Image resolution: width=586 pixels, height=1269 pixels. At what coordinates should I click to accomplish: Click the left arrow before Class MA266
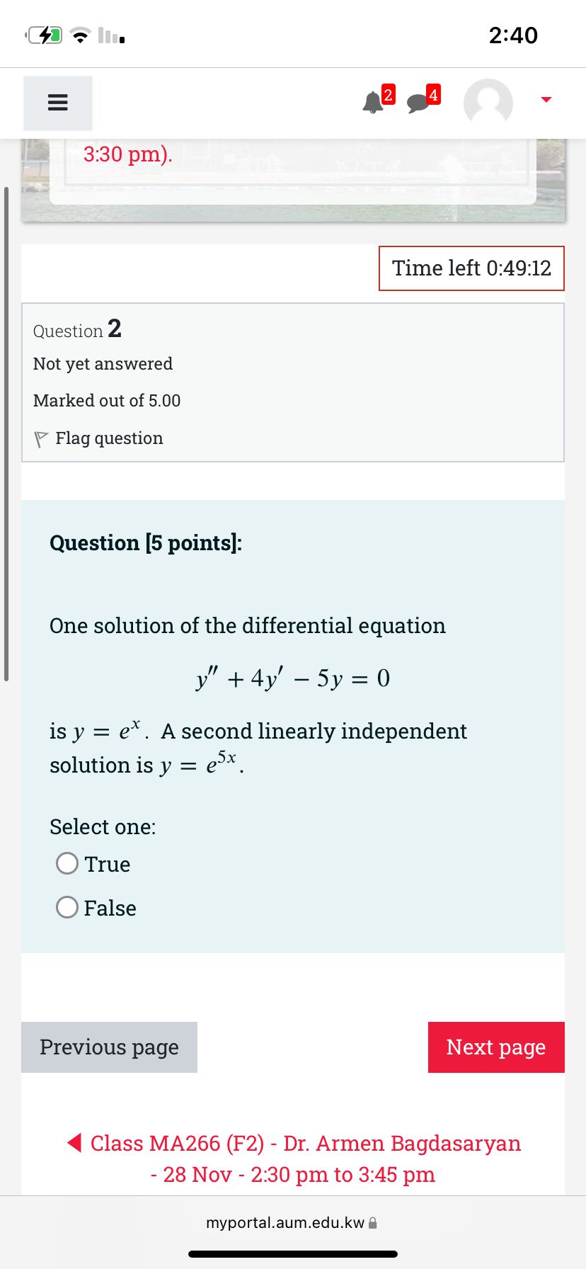(x=74, y=1142)
